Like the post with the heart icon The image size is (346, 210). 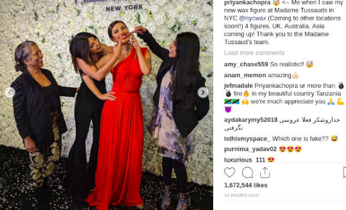tap(229, 172)
